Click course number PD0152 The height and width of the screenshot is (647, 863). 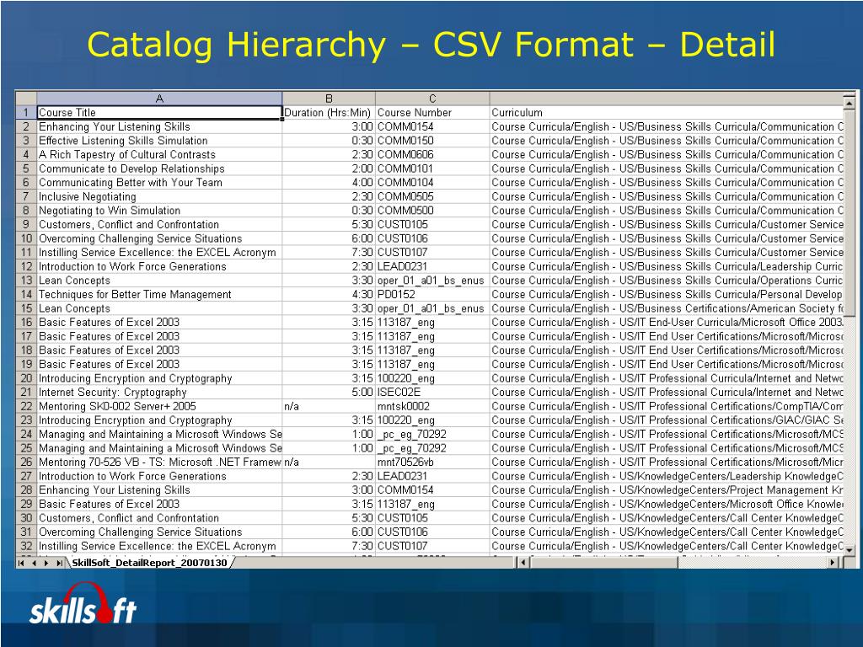432,294
